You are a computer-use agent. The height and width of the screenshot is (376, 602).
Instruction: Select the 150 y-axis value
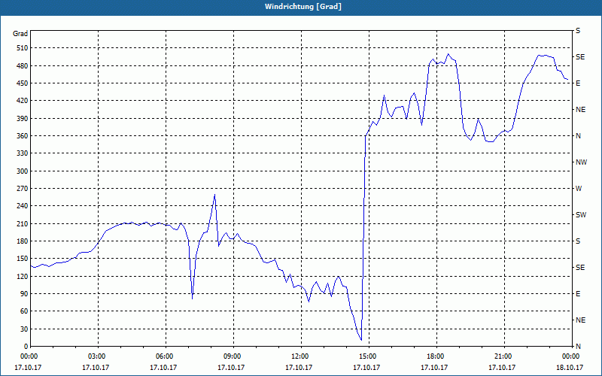(23, 259)
